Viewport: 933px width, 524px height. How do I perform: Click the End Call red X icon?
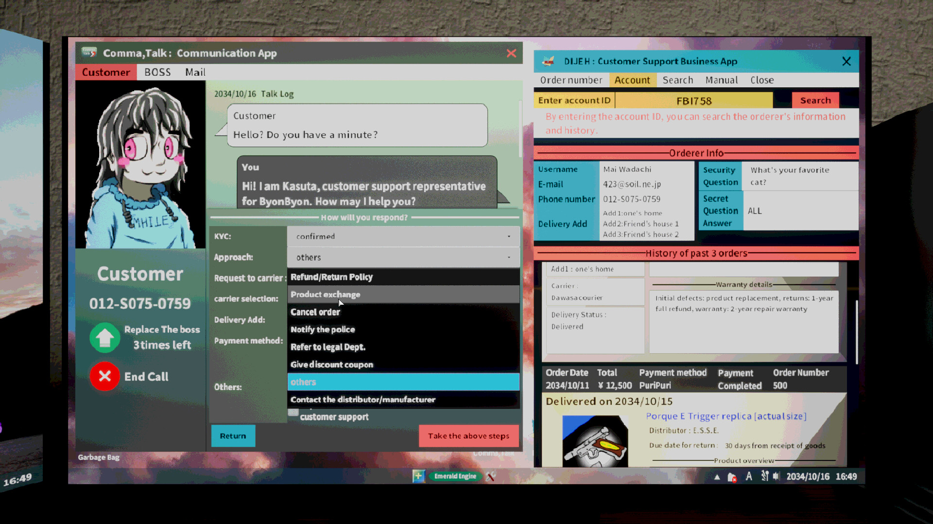104,377
